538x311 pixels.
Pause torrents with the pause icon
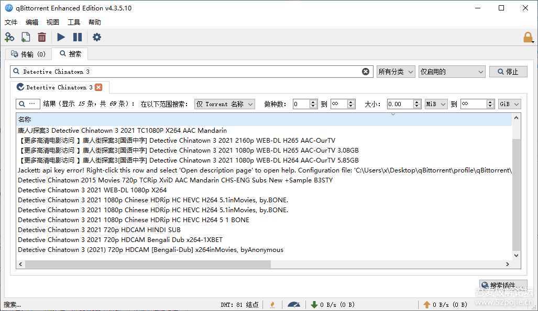(78, 37)
